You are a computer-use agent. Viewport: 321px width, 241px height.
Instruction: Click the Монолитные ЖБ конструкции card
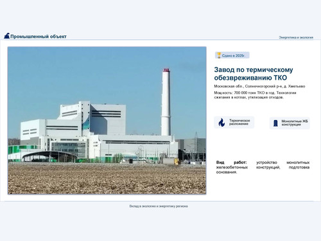pos(290,123)
